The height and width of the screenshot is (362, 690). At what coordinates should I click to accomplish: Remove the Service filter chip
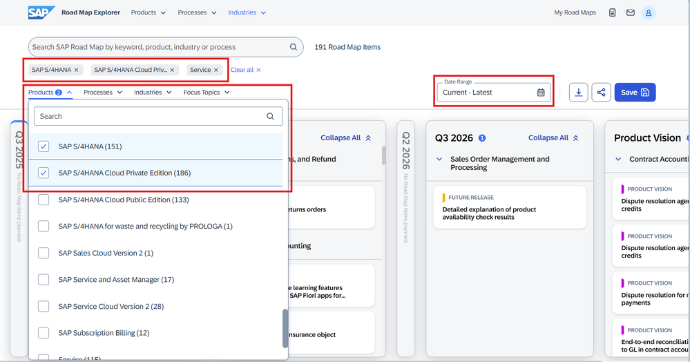point(215,70)
